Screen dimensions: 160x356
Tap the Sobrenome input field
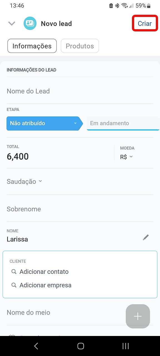(x=80, y=209)
